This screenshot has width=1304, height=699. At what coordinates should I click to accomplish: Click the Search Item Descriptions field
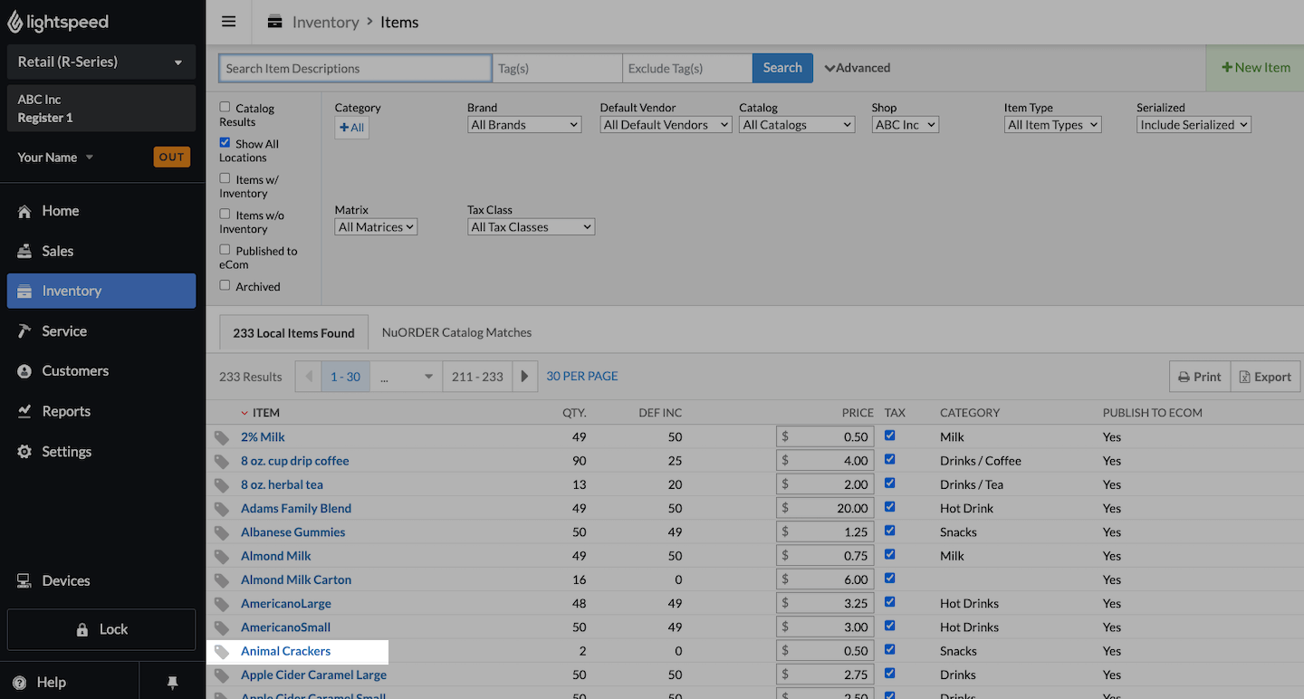click(355, 68)
